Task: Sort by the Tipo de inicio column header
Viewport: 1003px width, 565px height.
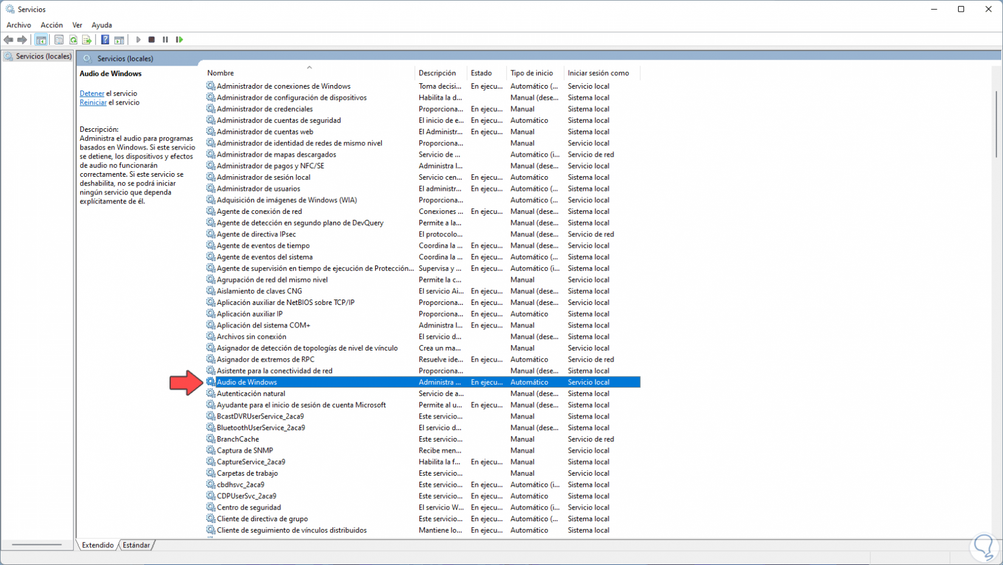Action: coord(536,73)
